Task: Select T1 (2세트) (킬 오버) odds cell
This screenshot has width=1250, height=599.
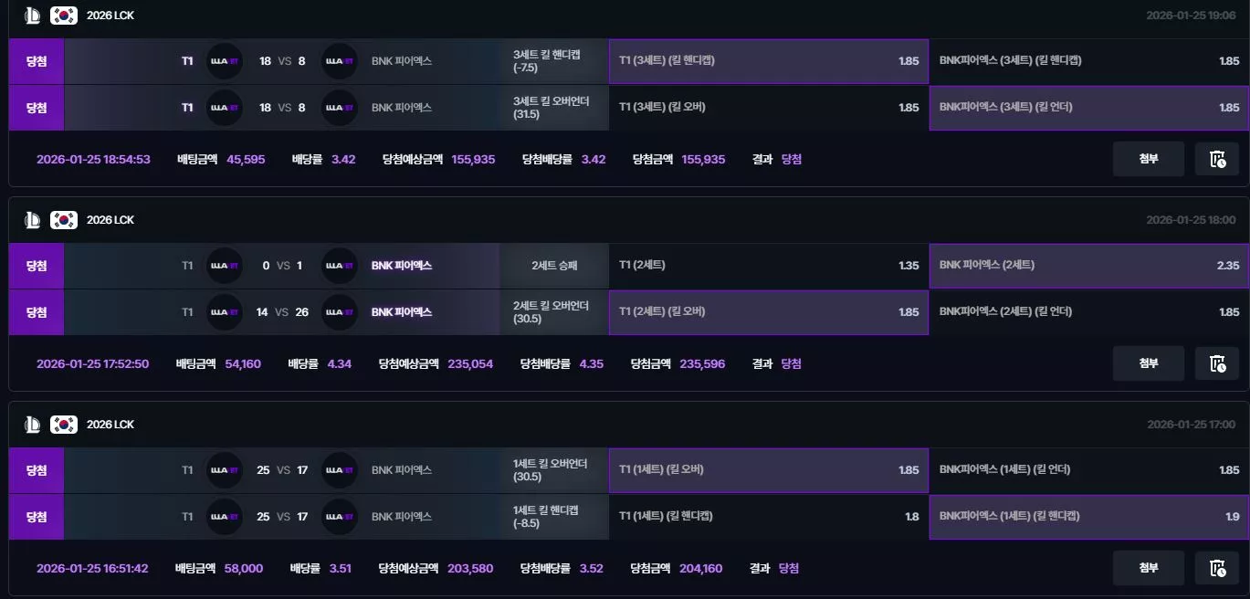Action: 769,312
